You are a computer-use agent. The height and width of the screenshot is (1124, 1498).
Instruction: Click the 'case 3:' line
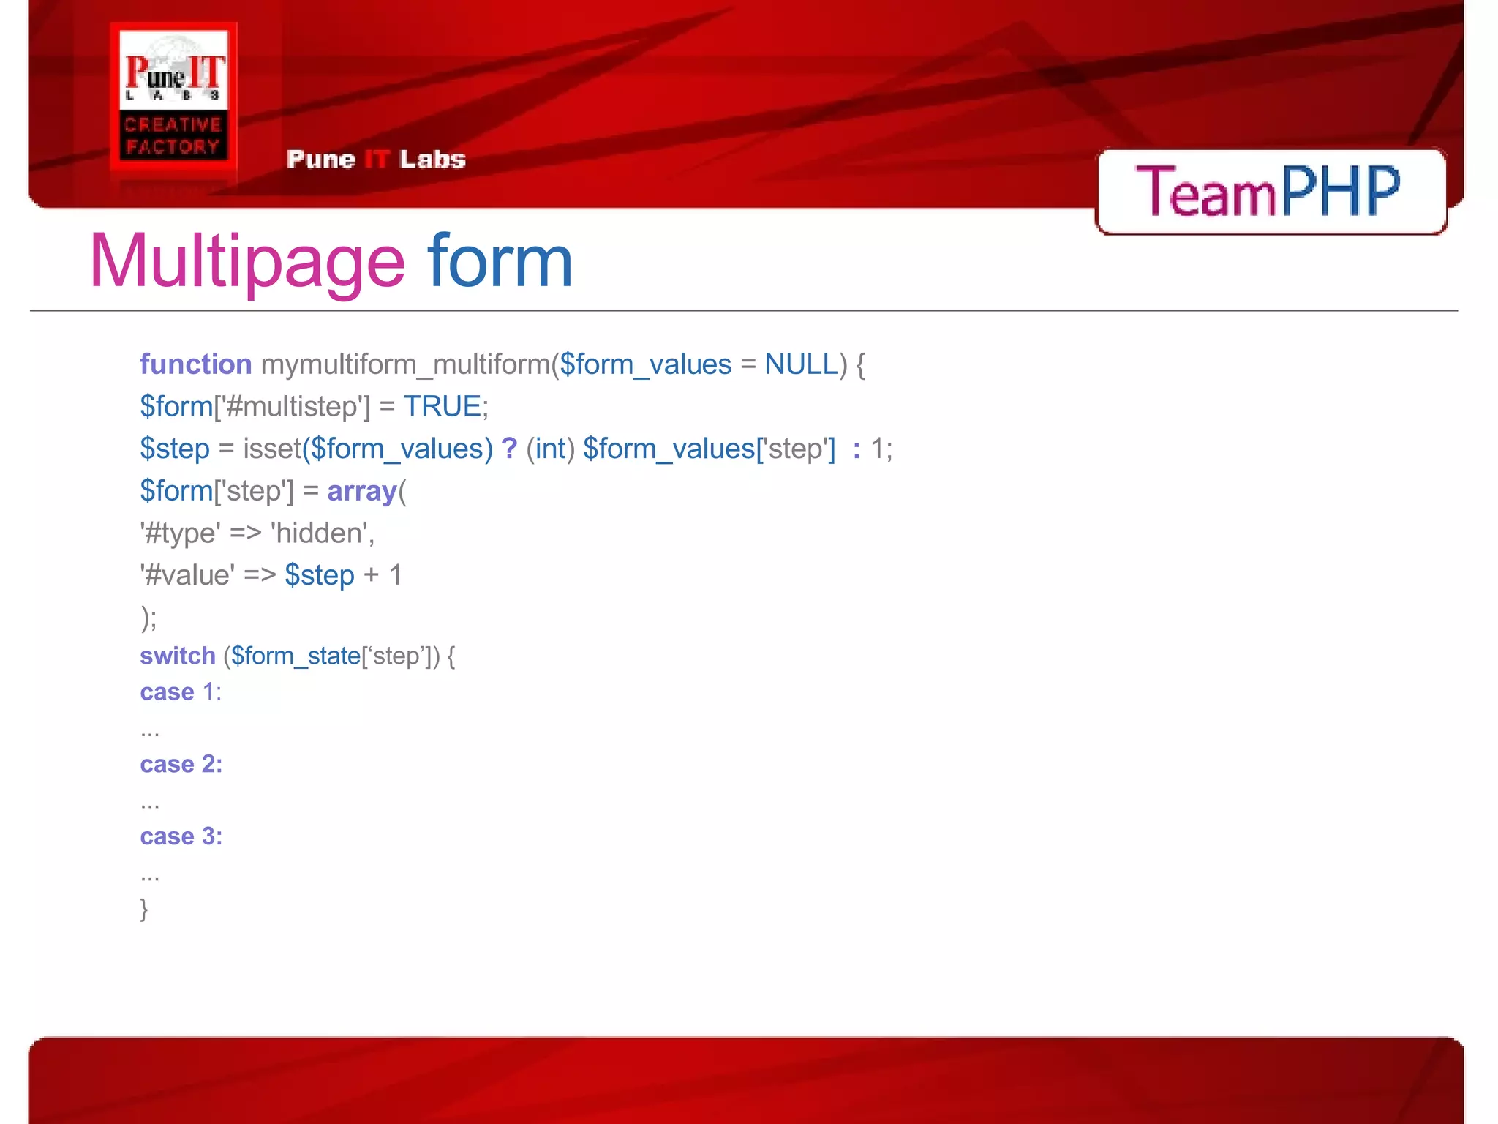[x=181, y=836]
